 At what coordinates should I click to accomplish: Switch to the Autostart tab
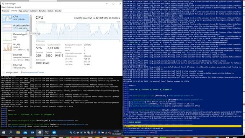click(34, 11)
